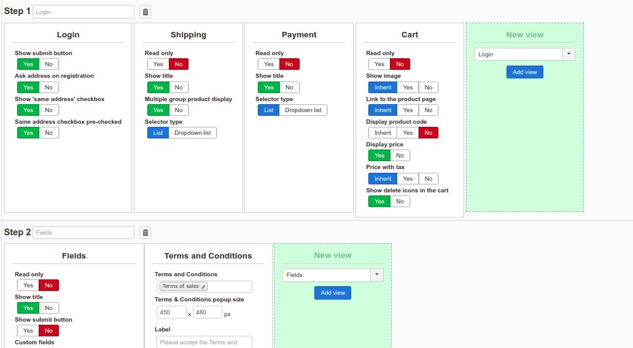Focus the Step 1 name input field
Image resolution: width=633 pixels, height=348 pixels.
[x=83, y=12]
